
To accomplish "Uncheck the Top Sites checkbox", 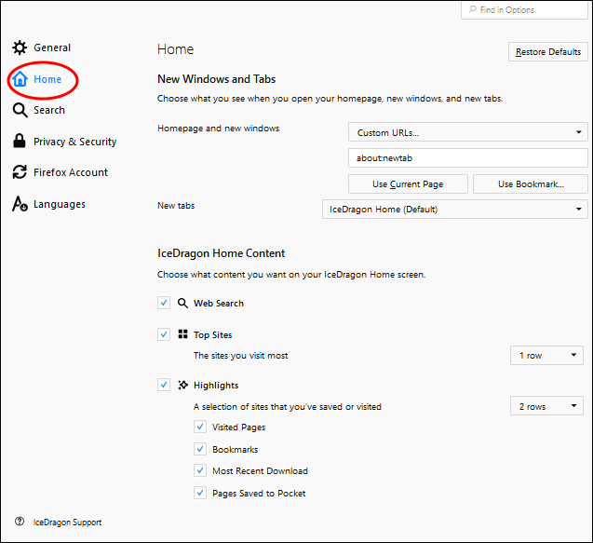I will click(x=164, y=334).
